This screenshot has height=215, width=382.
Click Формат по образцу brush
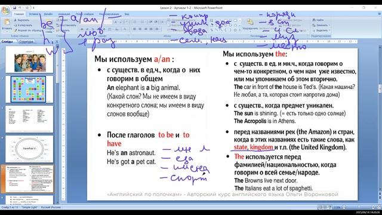[x=27, y=30]
